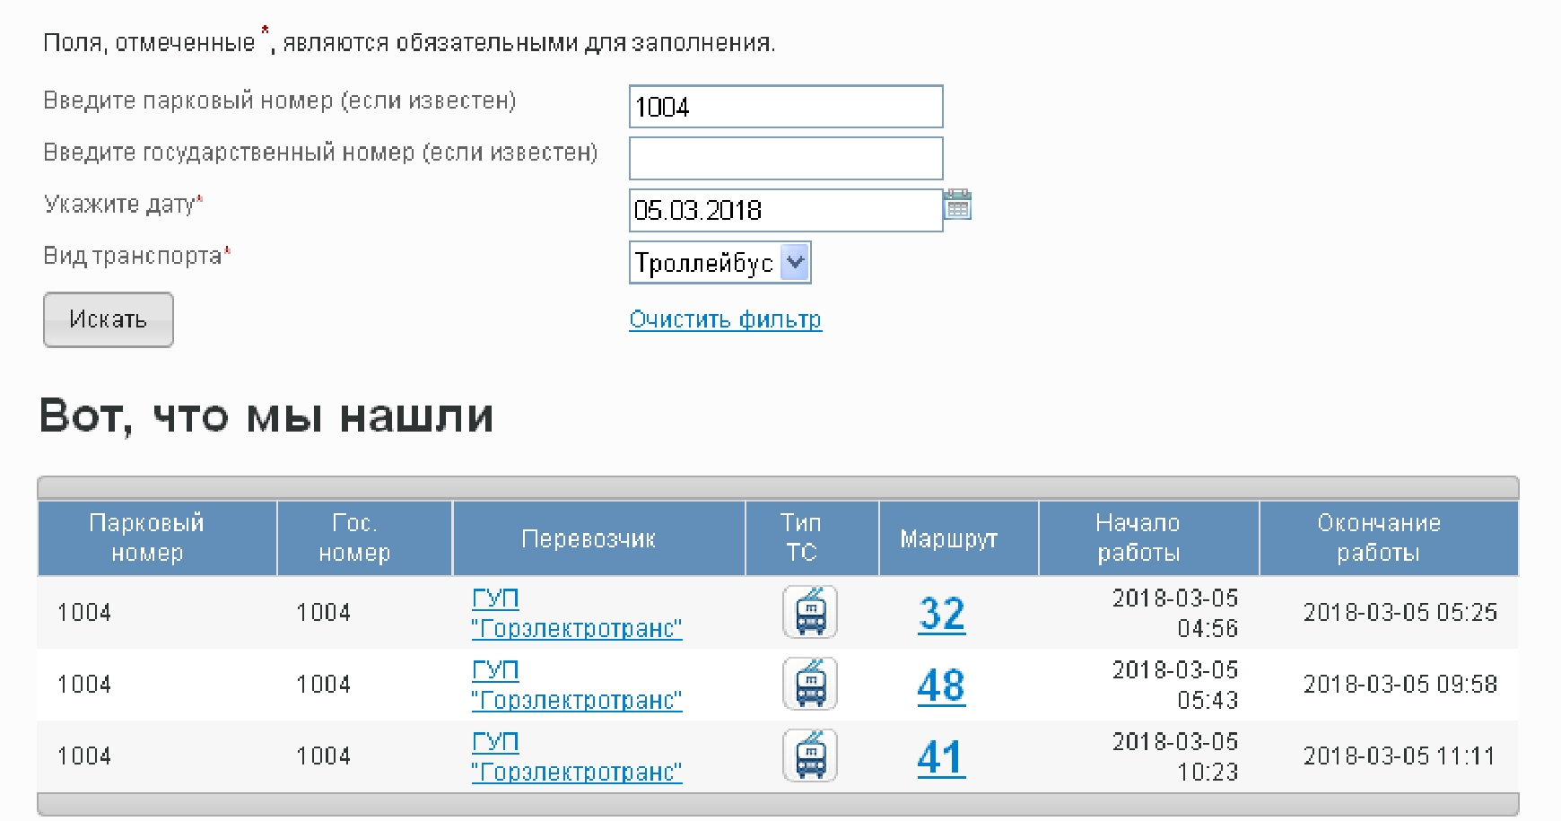Viewport: 1561px width, 821px height.
Task: Click trolleybus icon in route 32 row
Action: (x=810, y=612)
